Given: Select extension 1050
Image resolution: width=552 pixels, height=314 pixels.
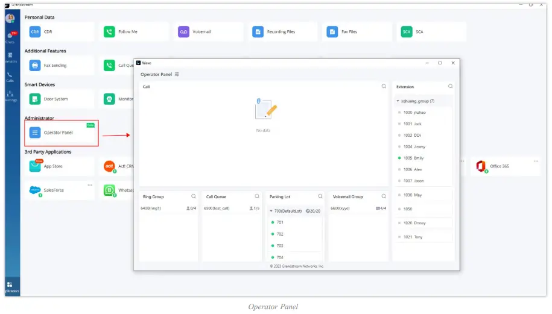Looking at the screenshot, I should point(424,209).
